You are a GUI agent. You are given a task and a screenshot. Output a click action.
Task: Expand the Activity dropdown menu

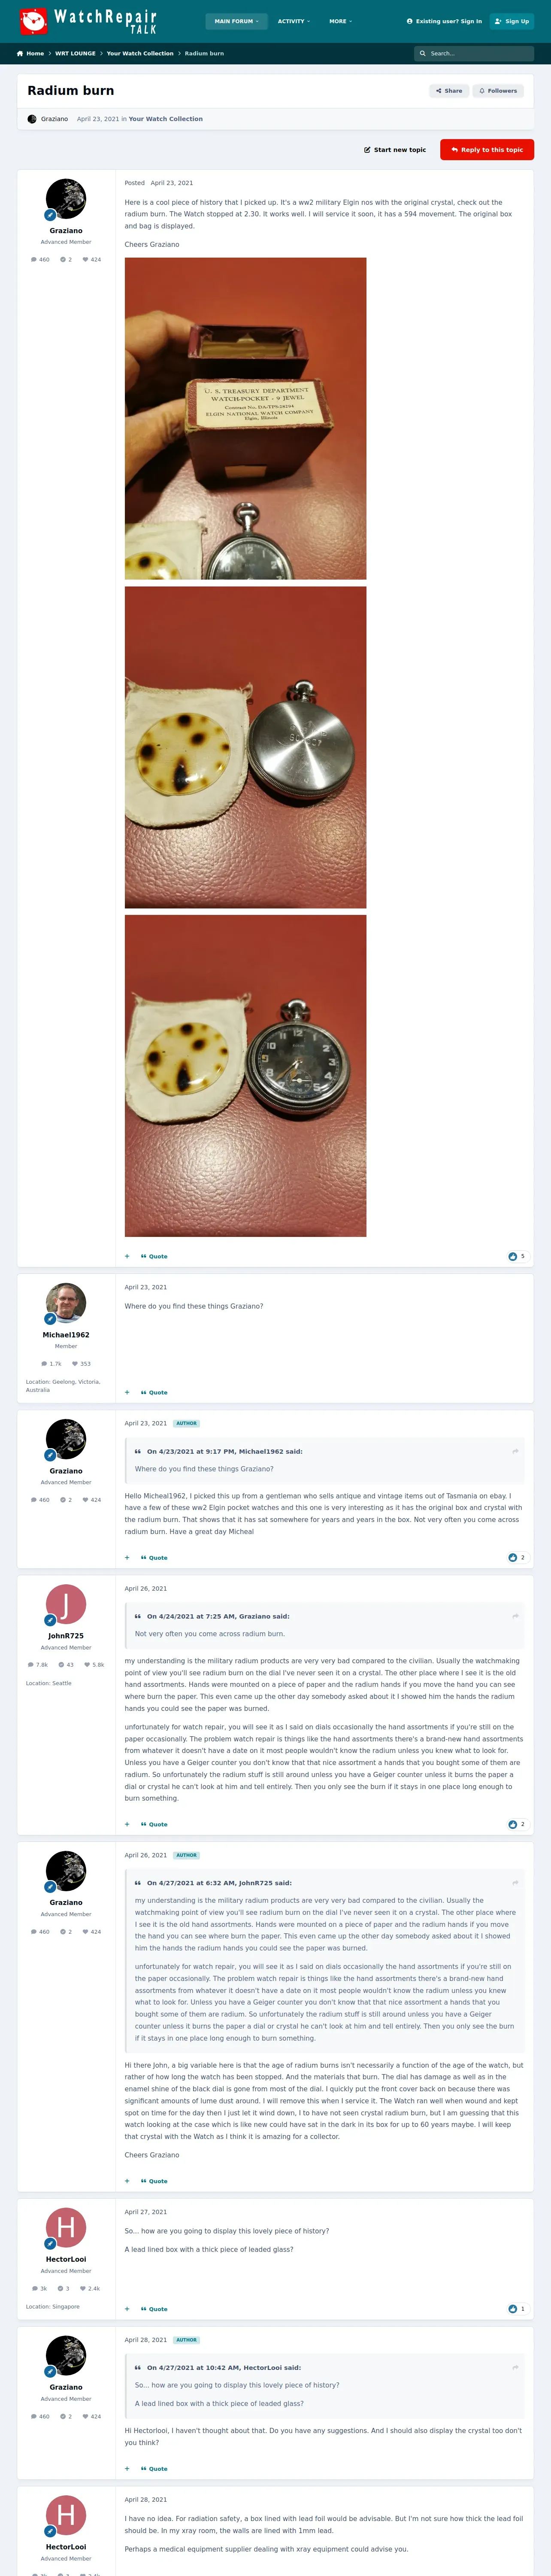294,21
